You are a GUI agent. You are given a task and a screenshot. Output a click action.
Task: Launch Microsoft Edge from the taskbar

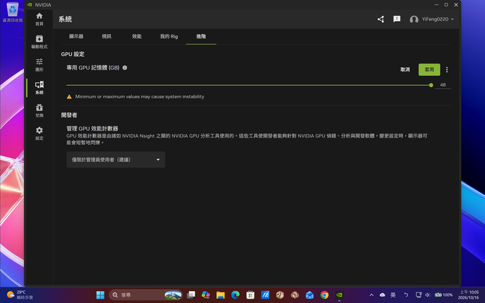point(236,295)
